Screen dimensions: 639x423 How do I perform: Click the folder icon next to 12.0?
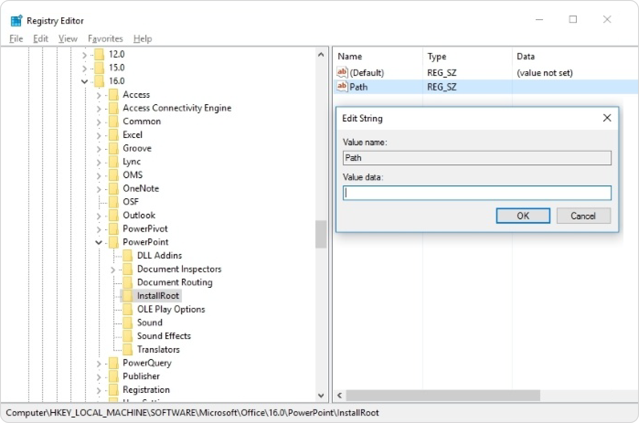99,54
